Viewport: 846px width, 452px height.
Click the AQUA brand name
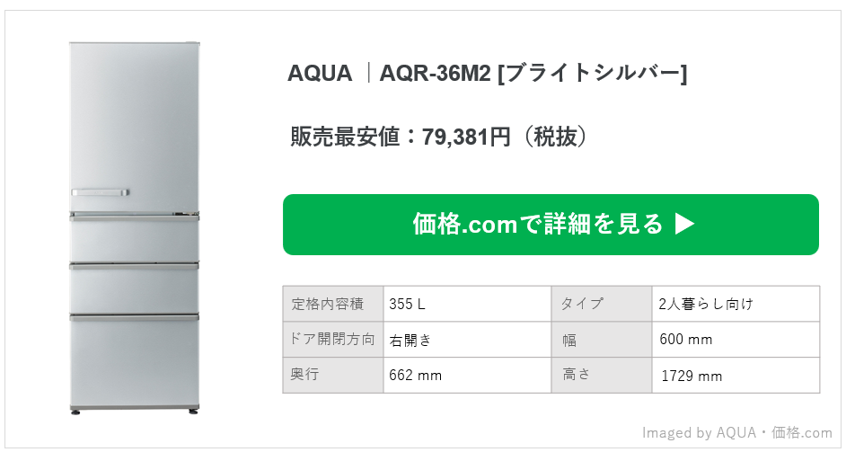pos(320,74)
